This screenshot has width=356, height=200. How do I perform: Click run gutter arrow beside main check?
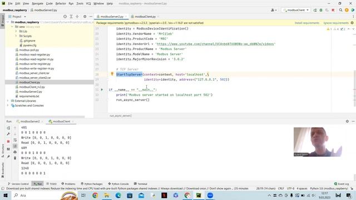(x=102, y=89)
